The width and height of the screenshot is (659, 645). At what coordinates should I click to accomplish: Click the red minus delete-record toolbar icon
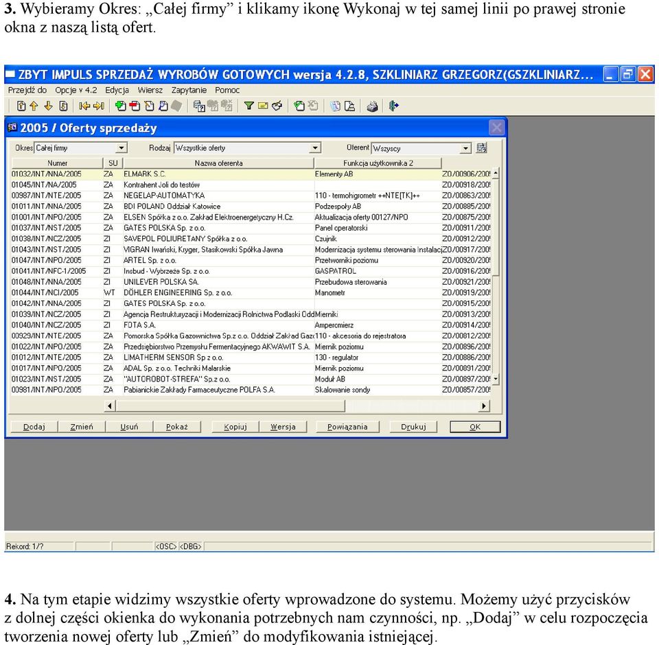135,106
